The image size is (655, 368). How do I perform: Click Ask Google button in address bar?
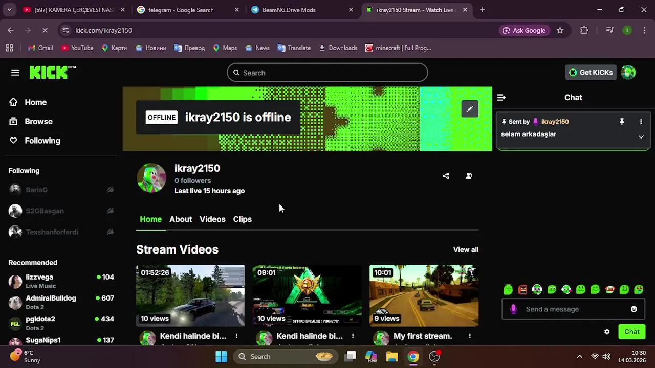(x=525, y=30)
